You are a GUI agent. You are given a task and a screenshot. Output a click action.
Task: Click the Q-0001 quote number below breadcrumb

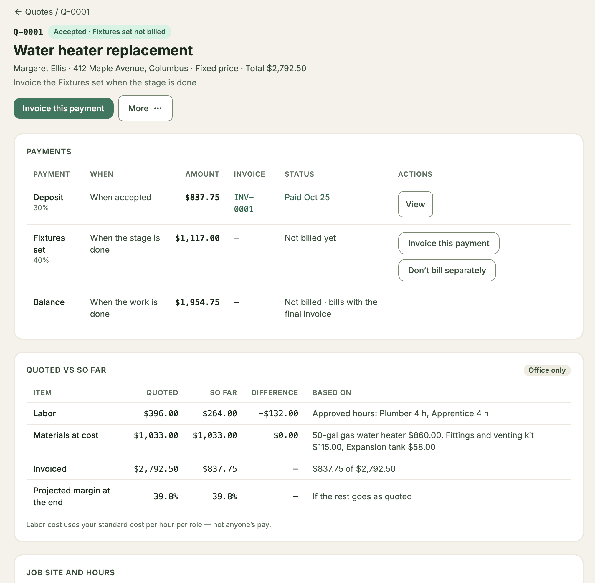pyautogui.click(x=28, y=32)
